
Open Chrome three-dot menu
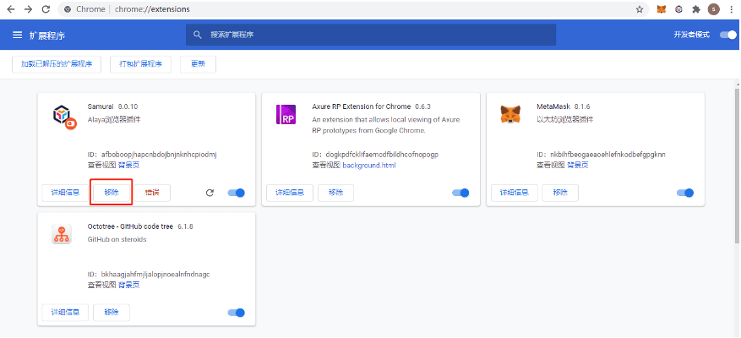tap(731, 9)
